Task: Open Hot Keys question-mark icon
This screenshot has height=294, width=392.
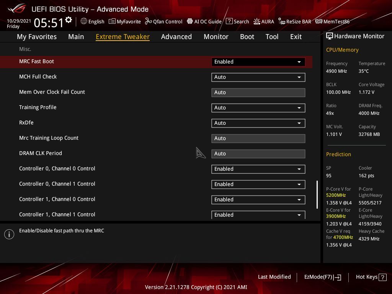Action: pyautogui.click(x=382, y=277)
